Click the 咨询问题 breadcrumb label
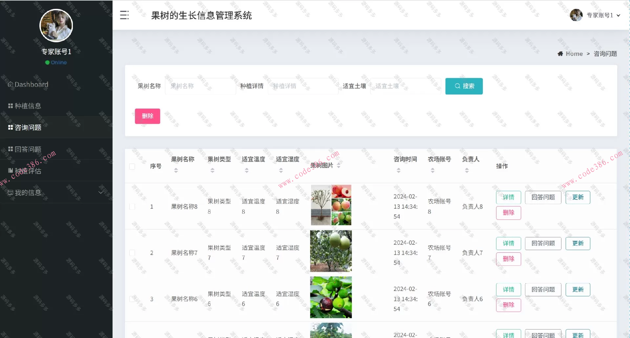Viewport: 630px width, 338px height. coord(605,53)
